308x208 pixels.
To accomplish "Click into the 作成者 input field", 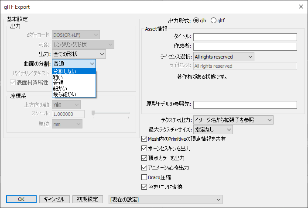I will [x=245, y=47].
